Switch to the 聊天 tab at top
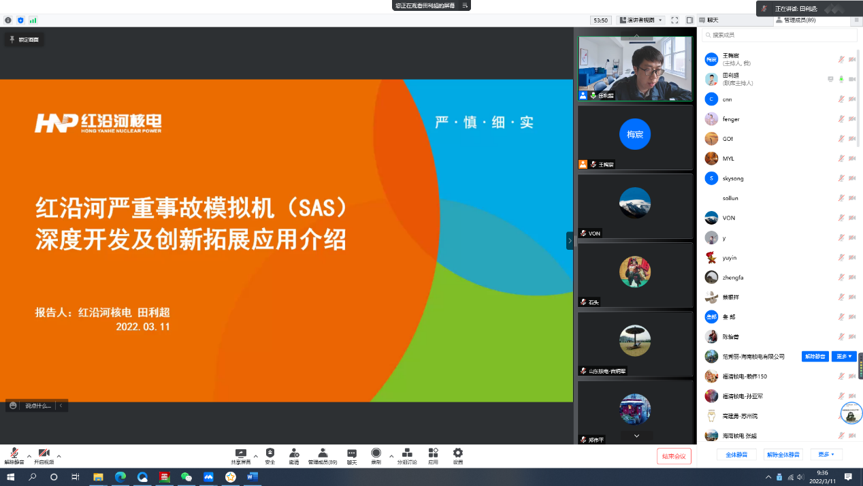863x486 pixels. pyautogui.click(x=713, y=20)
